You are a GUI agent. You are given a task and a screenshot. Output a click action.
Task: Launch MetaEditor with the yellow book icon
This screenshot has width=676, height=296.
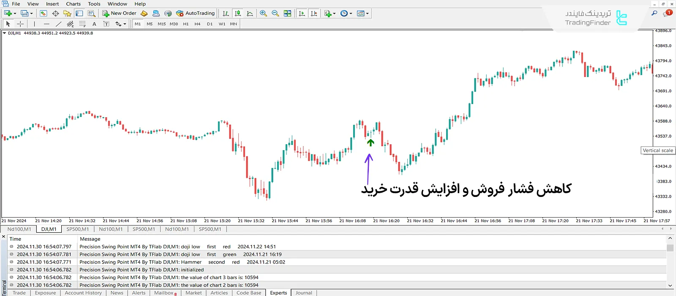coord(144,13)
